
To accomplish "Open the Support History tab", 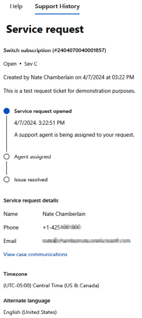I will (57, 6).
